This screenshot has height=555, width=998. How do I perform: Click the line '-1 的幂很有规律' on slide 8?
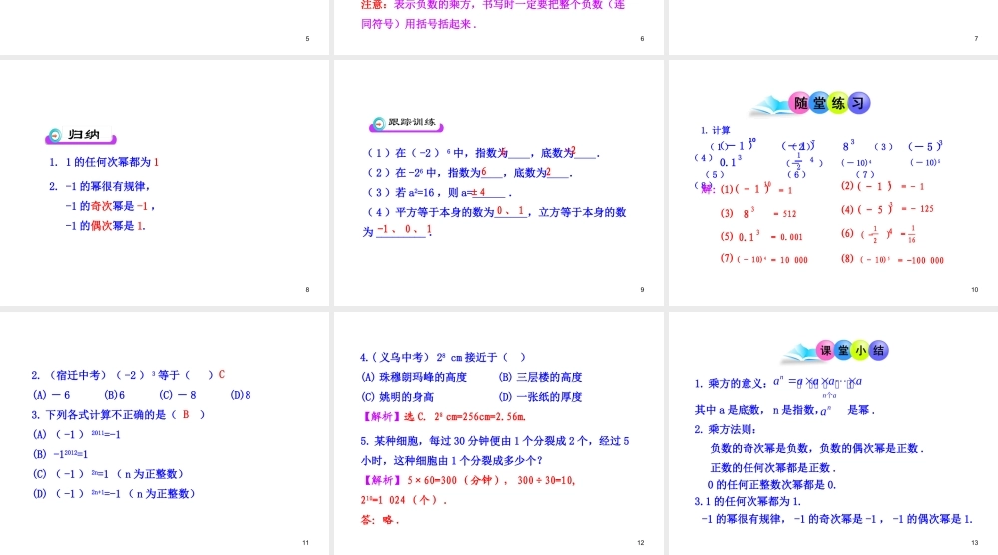pyautogui.click(x=99, y=186)
